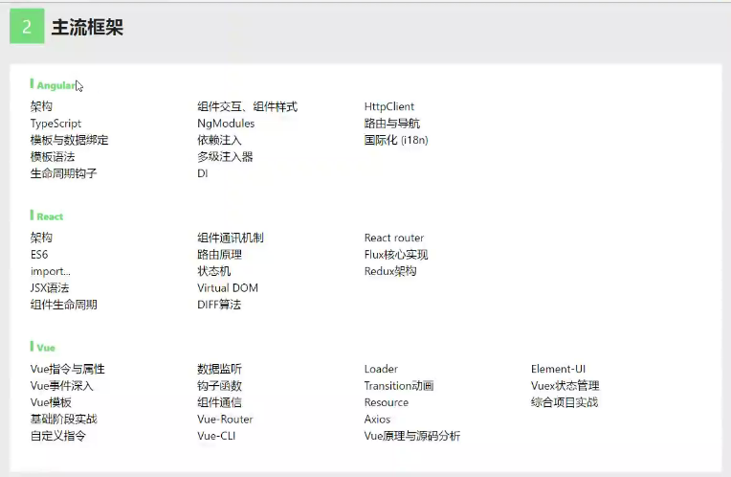Click 模板与数据绑定 item
731x477 pixels.
70,140
